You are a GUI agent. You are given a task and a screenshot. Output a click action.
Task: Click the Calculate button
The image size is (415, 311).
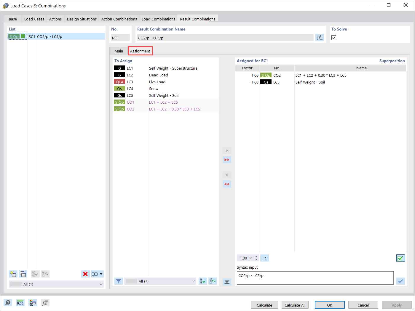(264, 305)
